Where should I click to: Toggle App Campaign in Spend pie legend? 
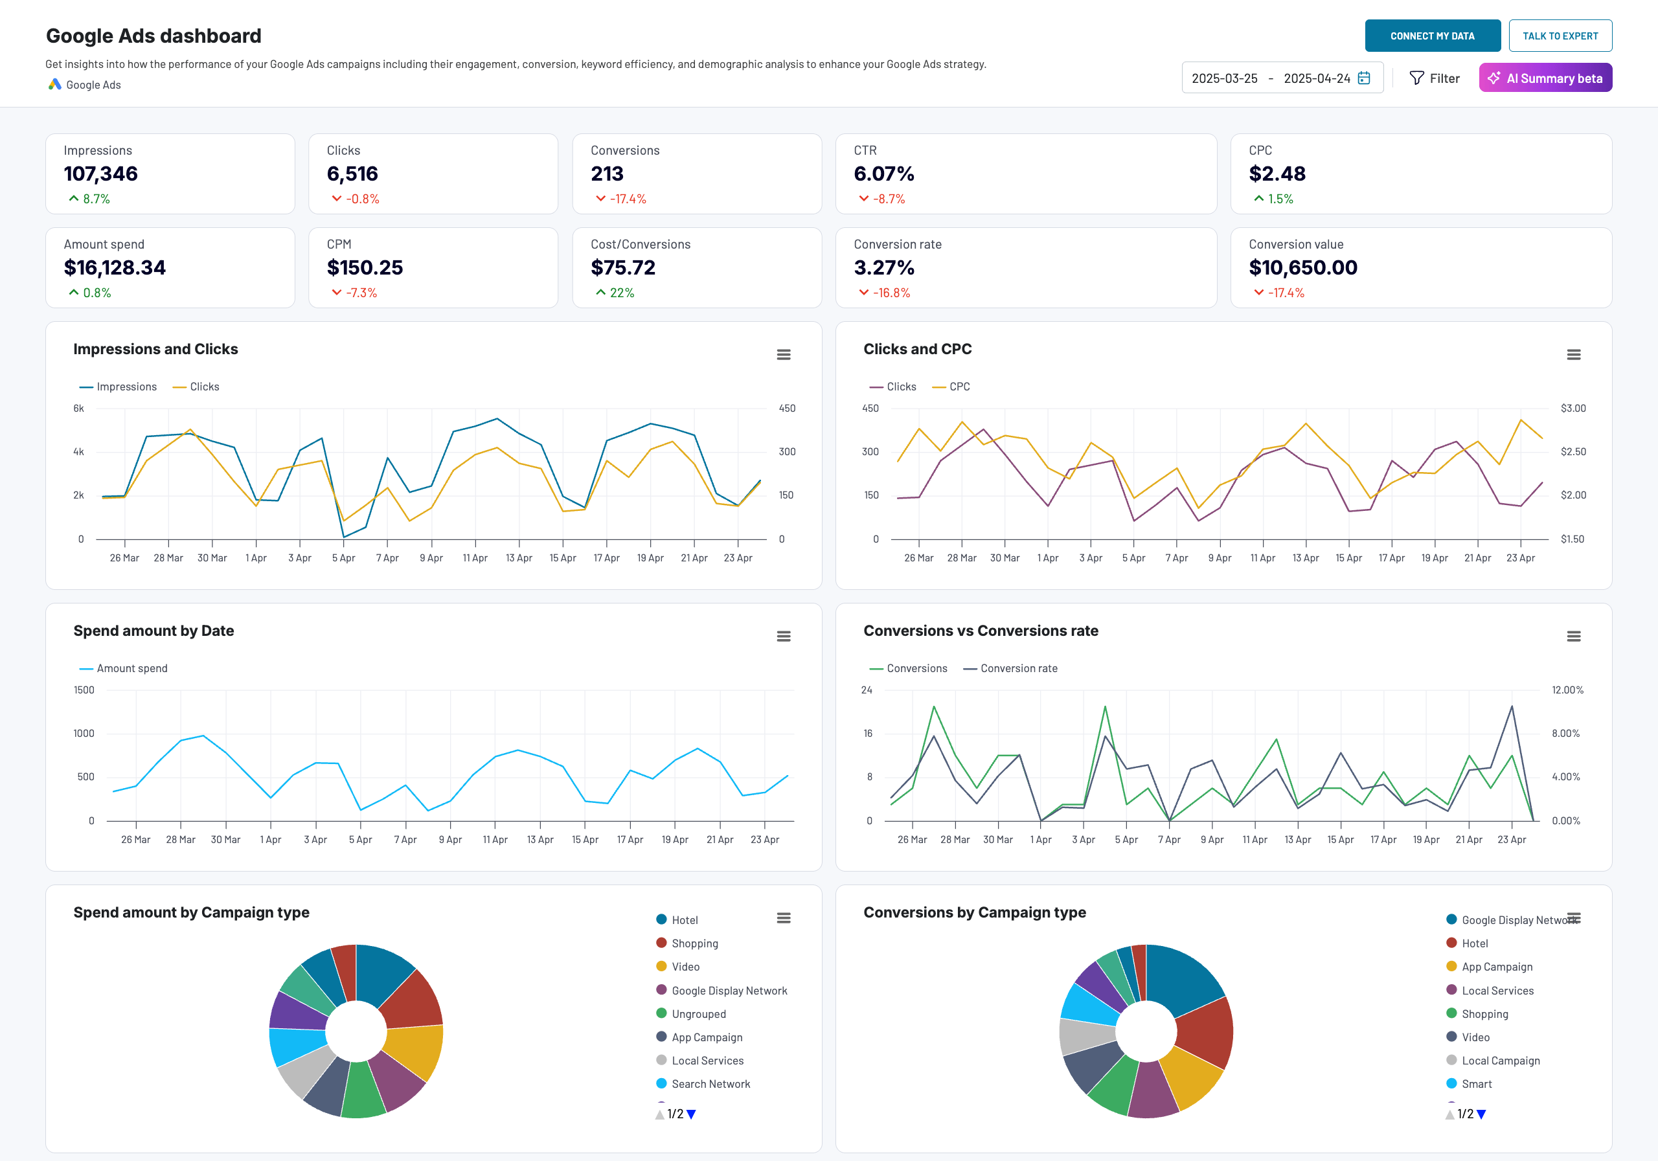[x=699, y=1037]
